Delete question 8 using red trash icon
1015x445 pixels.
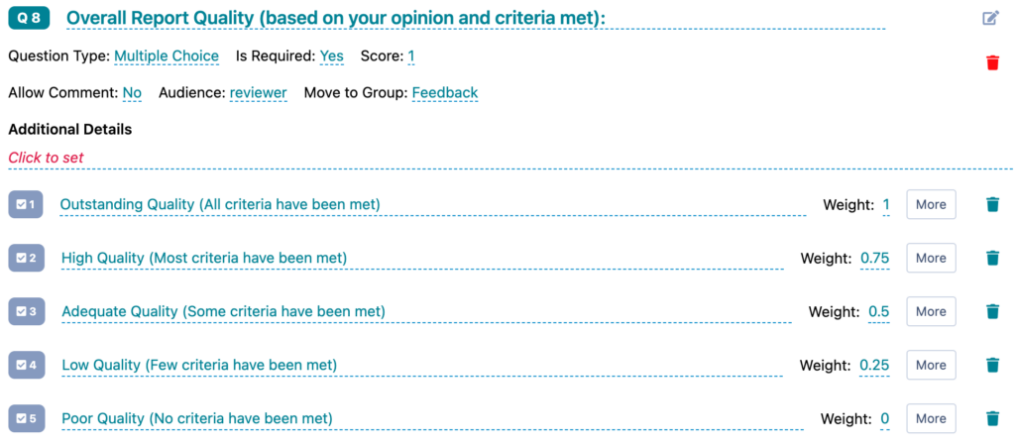pyautogui.click(x=992, y=62)
